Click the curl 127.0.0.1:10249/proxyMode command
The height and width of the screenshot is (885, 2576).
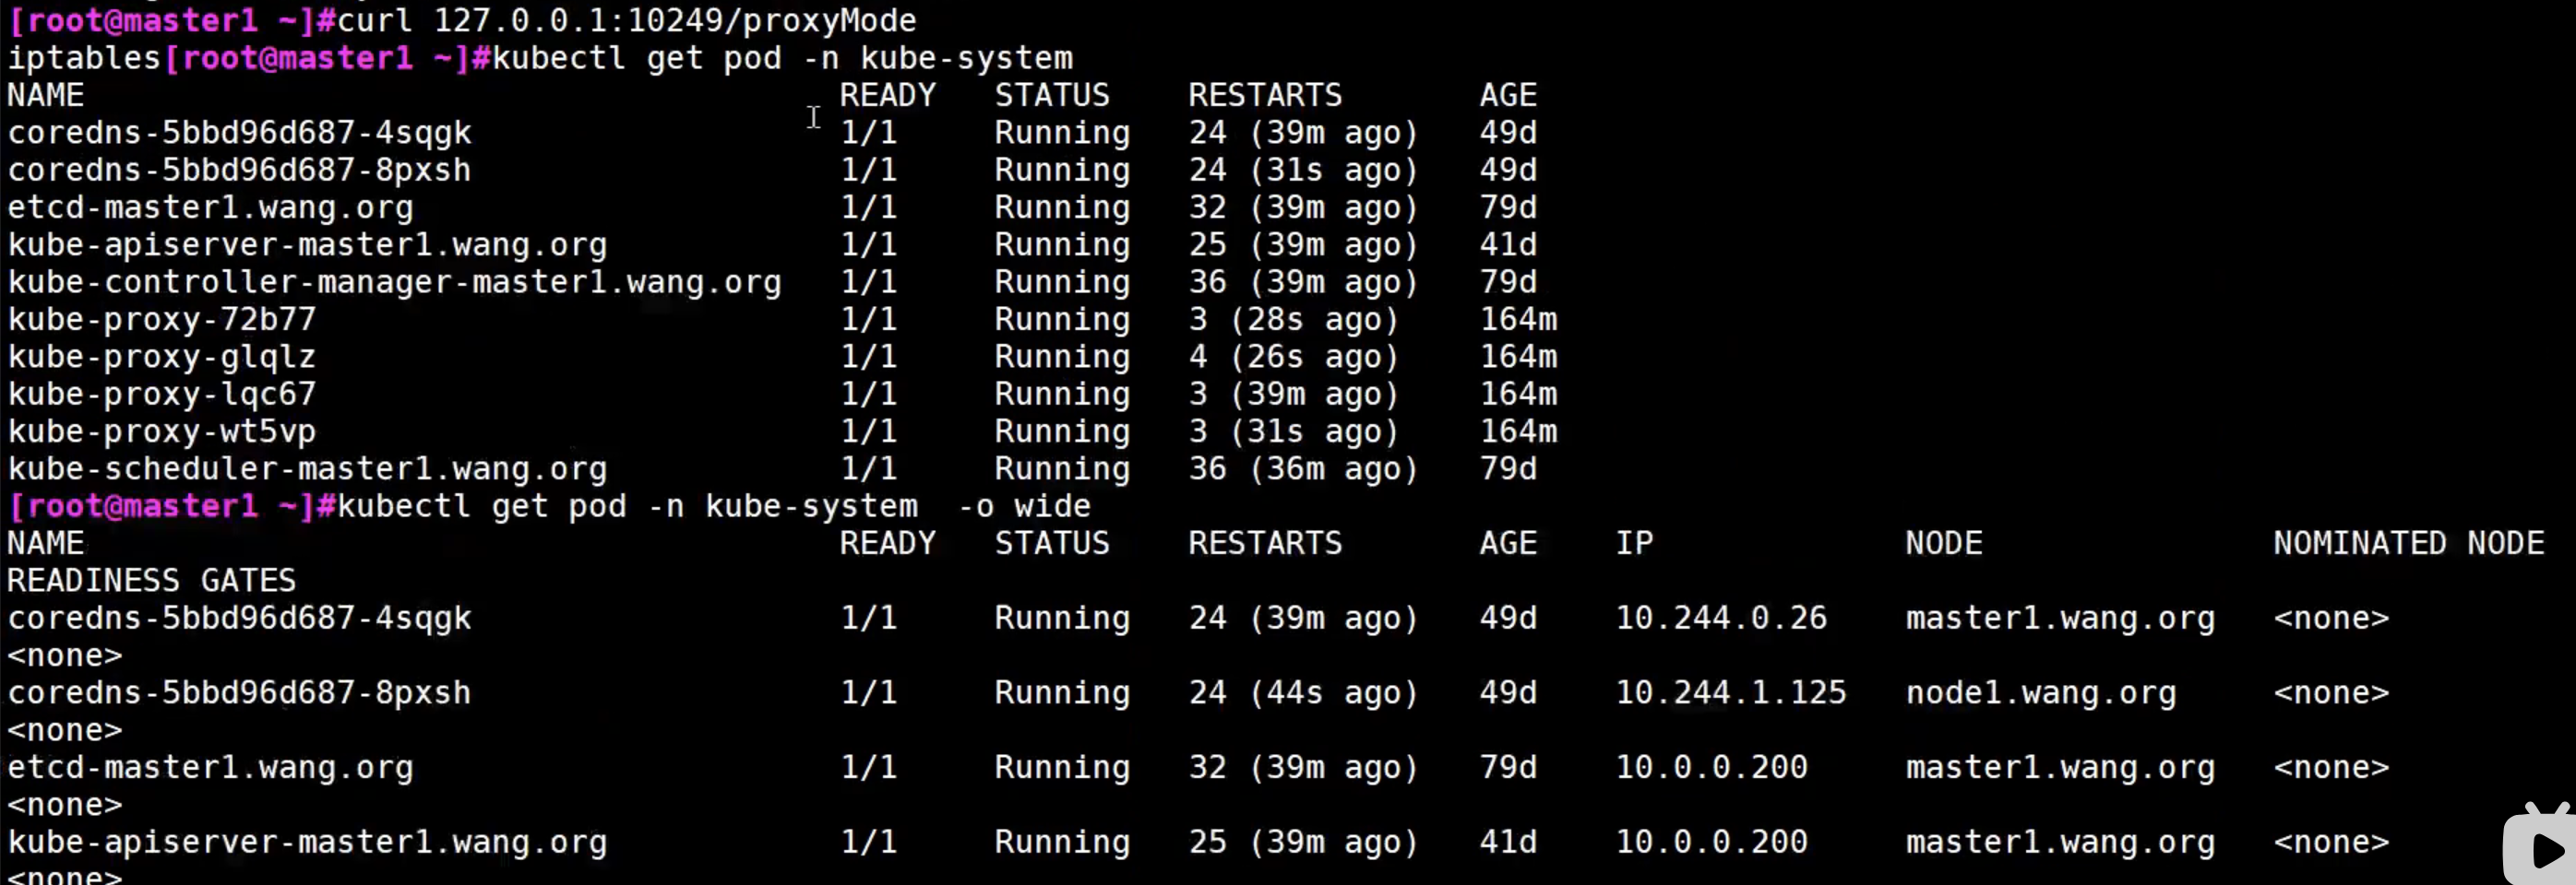tap(626, 20)
